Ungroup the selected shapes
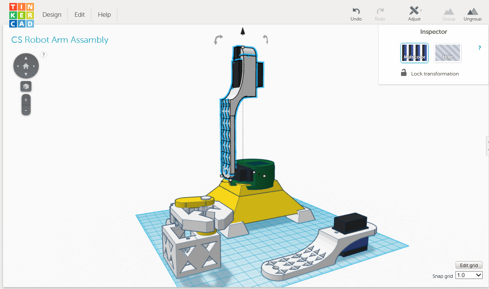This screenshot has width=489, height=289. click(473, 15)
